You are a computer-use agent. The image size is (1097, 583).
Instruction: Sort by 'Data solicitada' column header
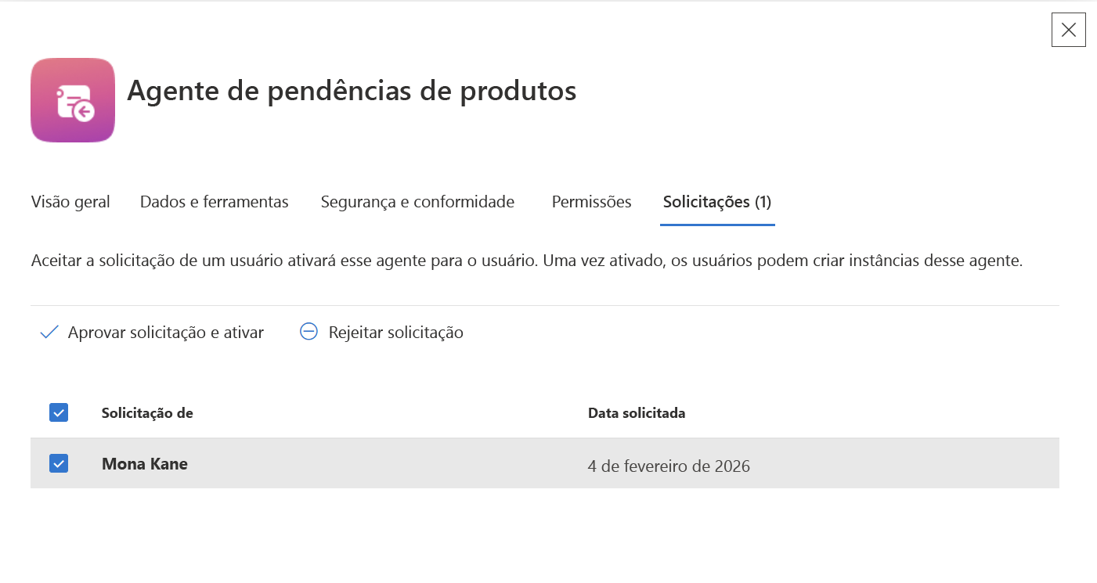637,412
